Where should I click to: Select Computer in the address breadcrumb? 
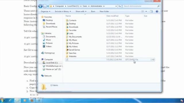pyautogui.click(x=60, y=6)
